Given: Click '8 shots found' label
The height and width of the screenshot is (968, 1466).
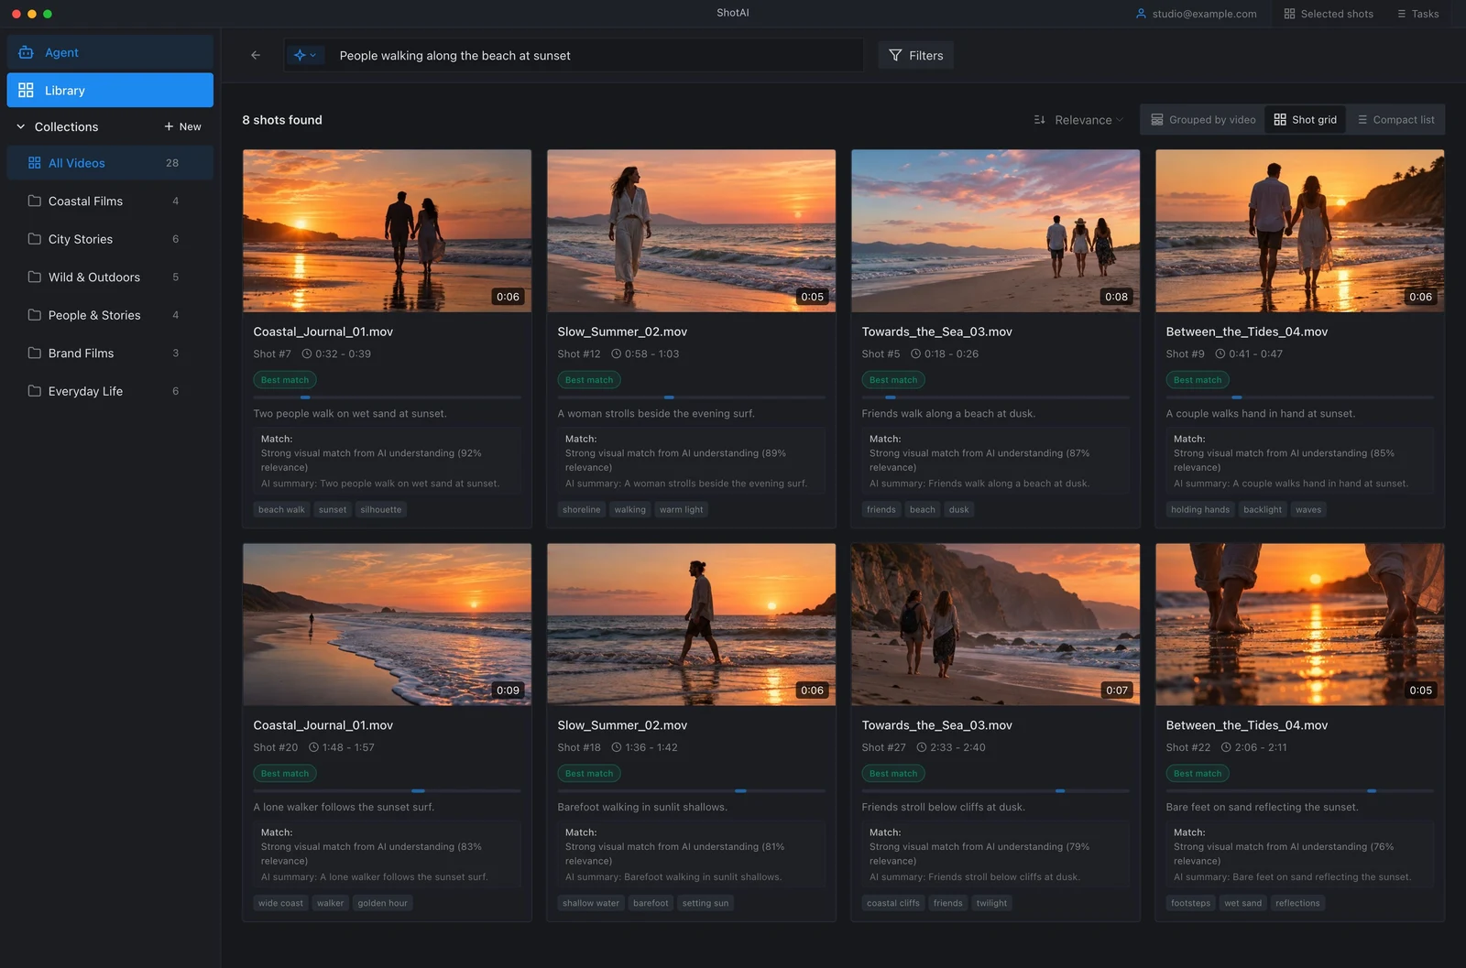Looking at the screenshot, I should tap(282, 120).
